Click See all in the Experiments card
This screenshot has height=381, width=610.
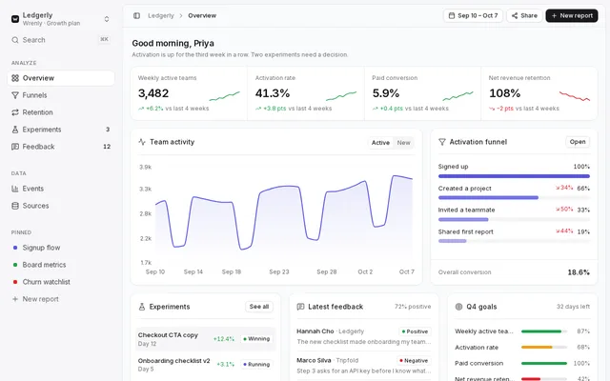tap(259, 307)
